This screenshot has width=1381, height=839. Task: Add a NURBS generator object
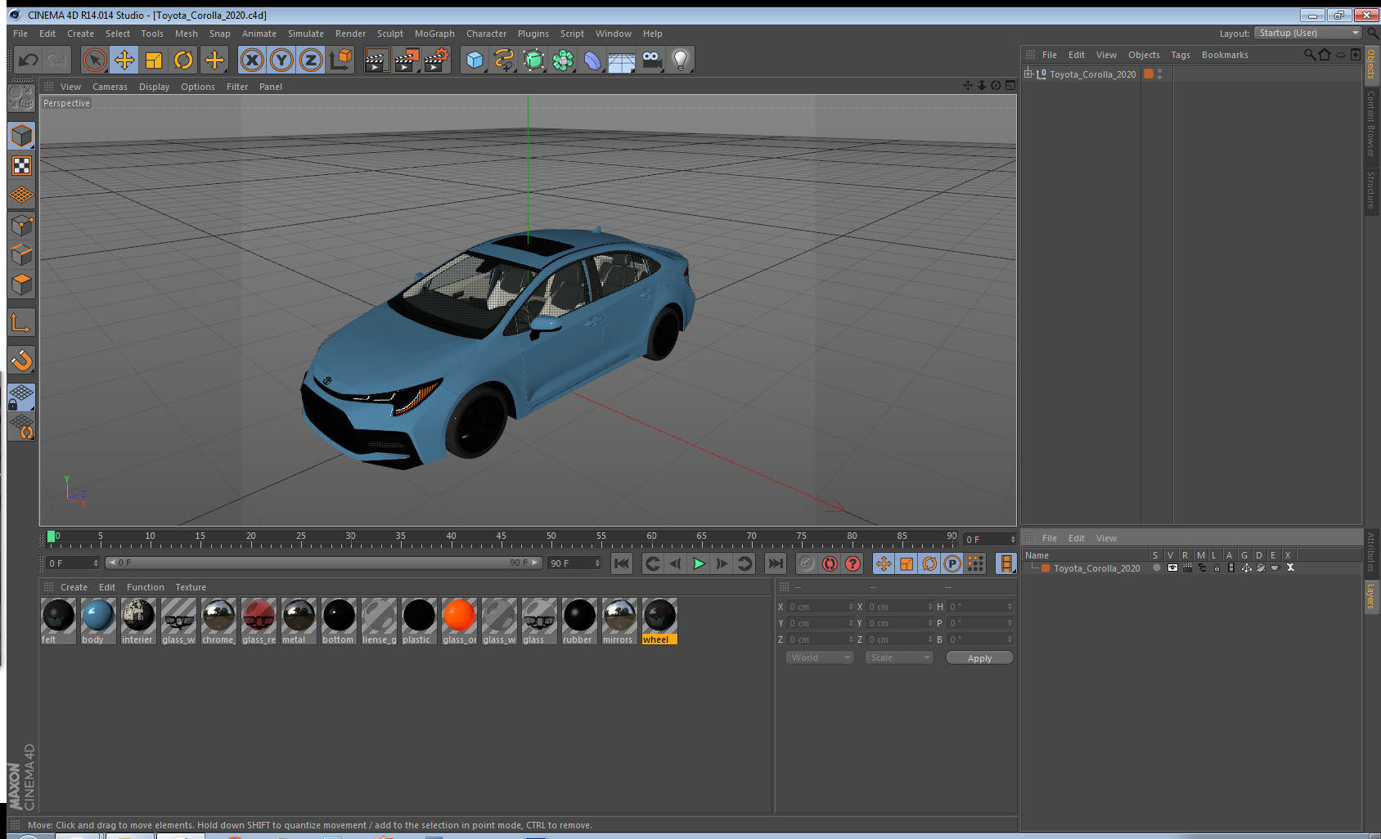[533, 60]
